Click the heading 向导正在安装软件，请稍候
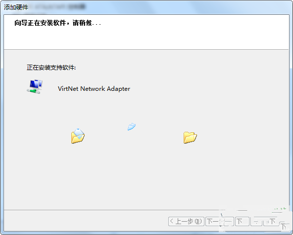 click(58, 23)
